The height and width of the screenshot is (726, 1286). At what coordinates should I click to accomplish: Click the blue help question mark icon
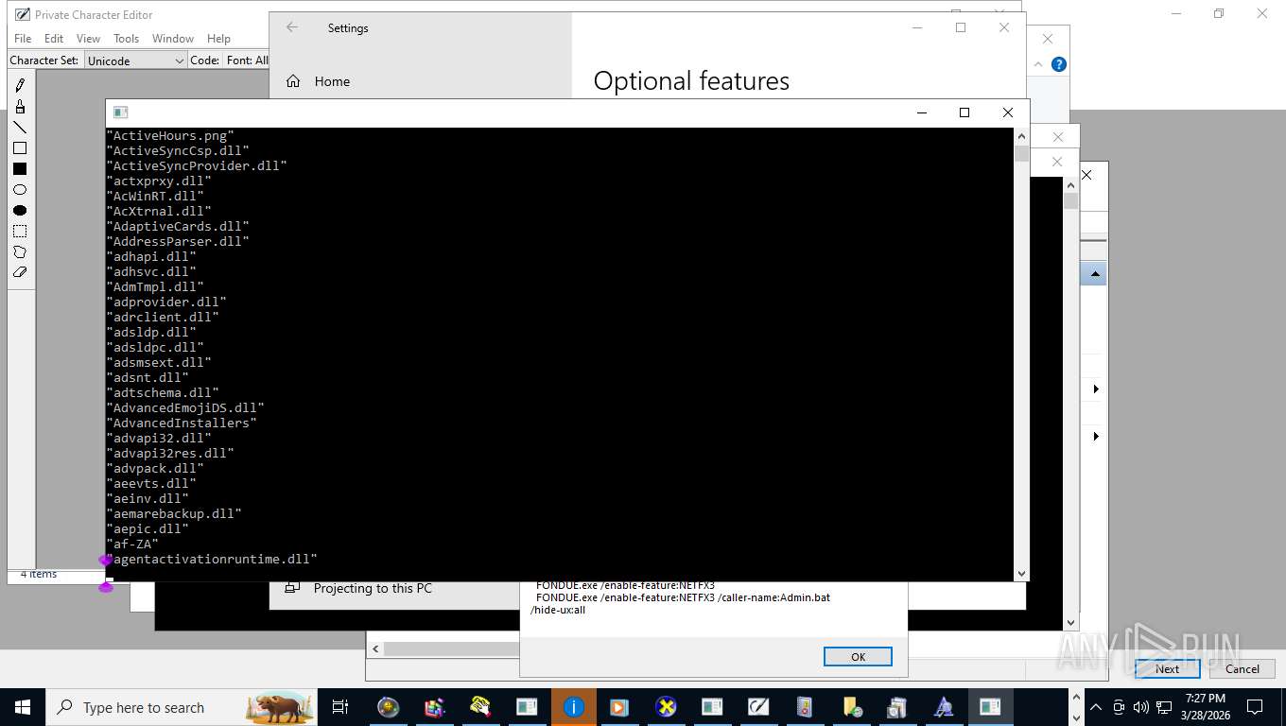tap(1059, 64)
